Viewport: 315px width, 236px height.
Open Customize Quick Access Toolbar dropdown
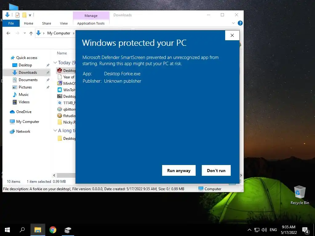(30, 15)
